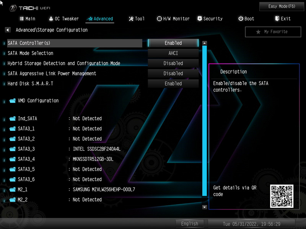
Task: Click the SATA3_4 folder icon
Action: pos(13,159)
